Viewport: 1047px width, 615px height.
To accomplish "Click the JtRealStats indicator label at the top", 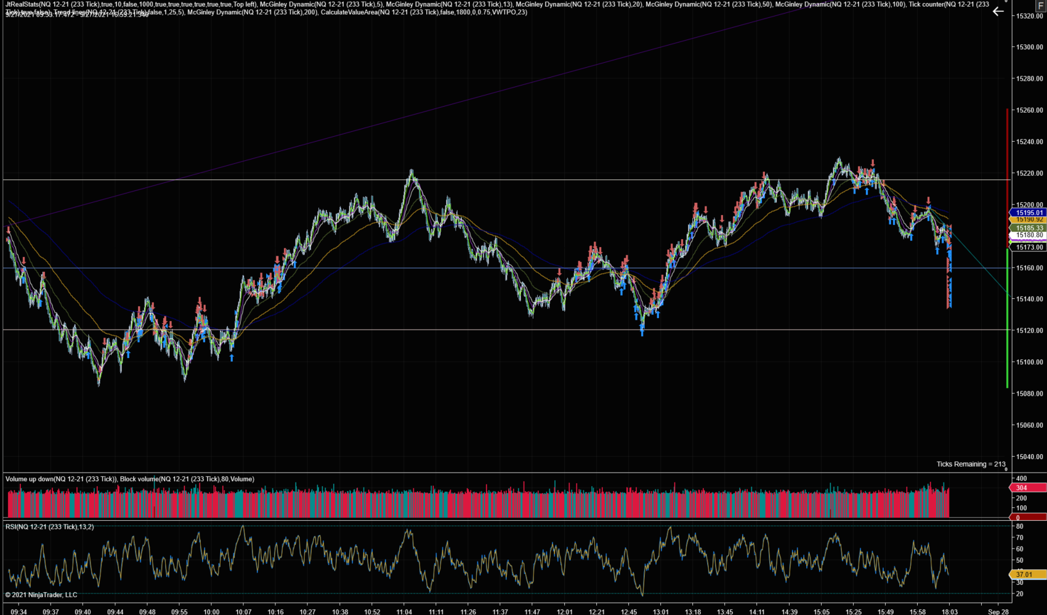I will coord(131,4).
